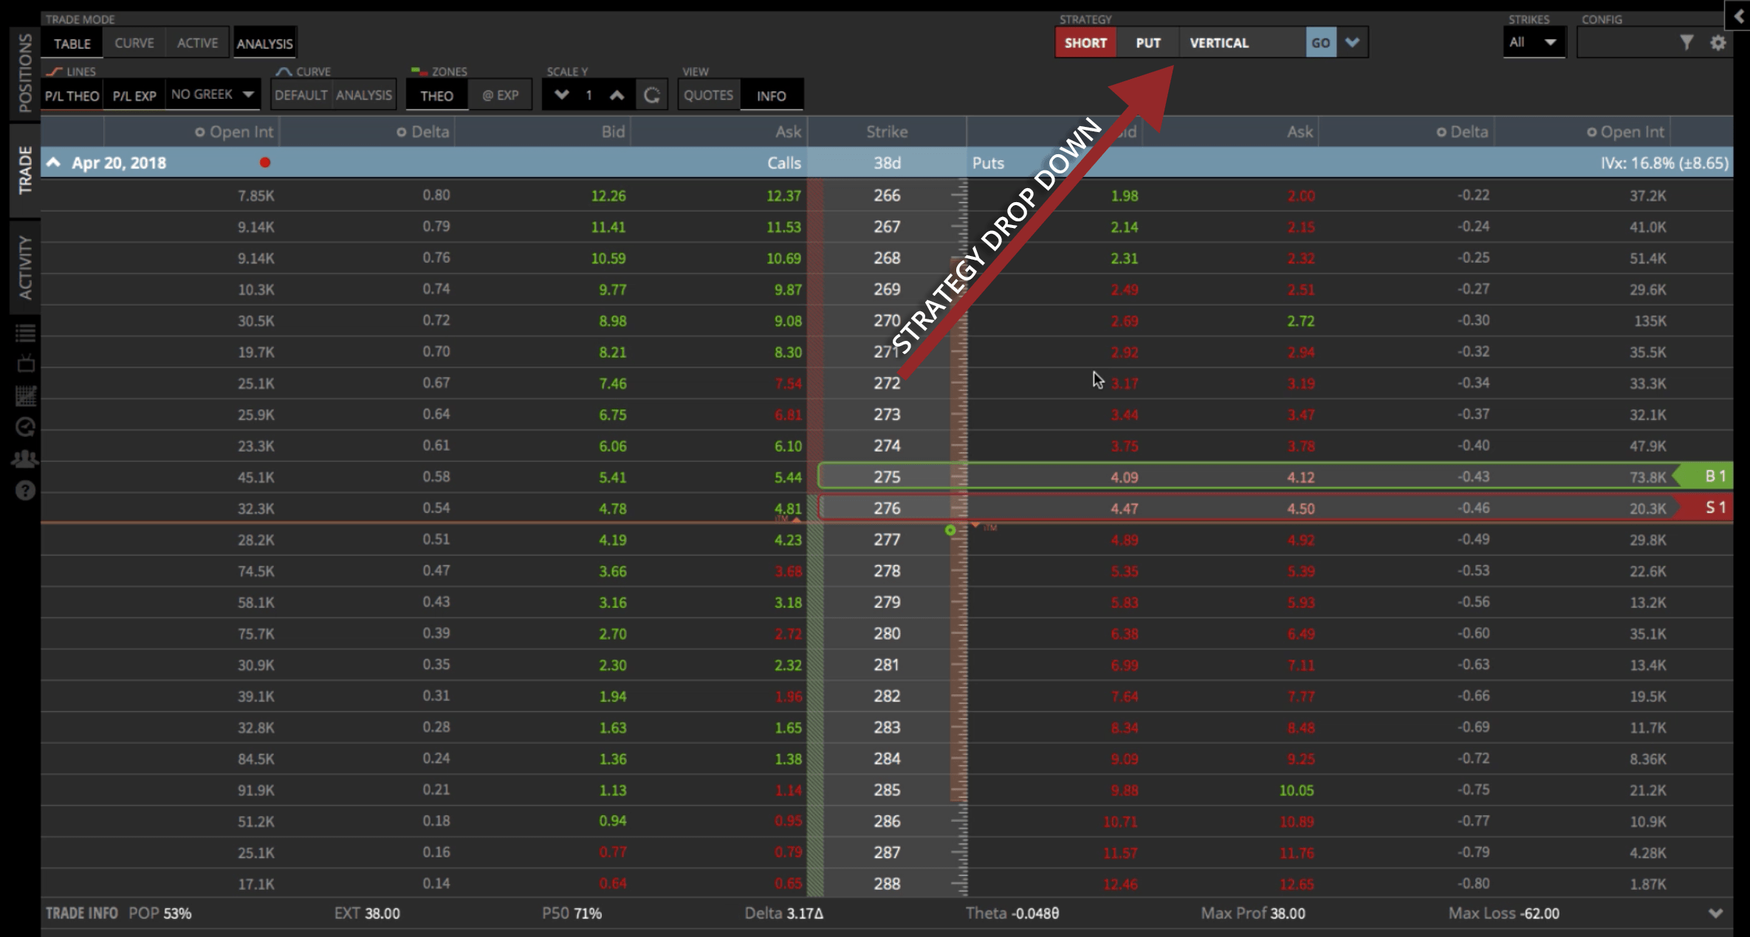The image size is (1750, 937).
Task: Click the red S 1 order tag
Action: click(1704, 508)
